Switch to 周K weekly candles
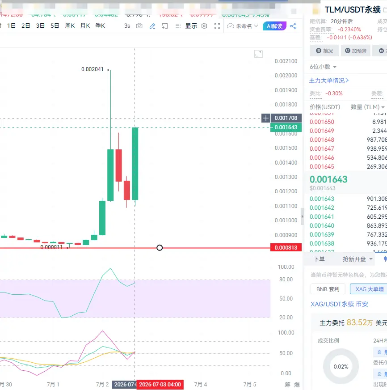Viewport: 387px width, 390px height. [70, 25]
